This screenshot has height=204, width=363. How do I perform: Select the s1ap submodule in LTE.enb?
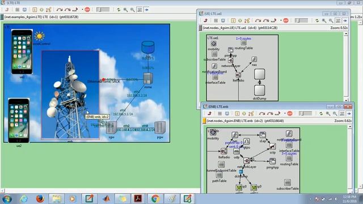[263, 135]
